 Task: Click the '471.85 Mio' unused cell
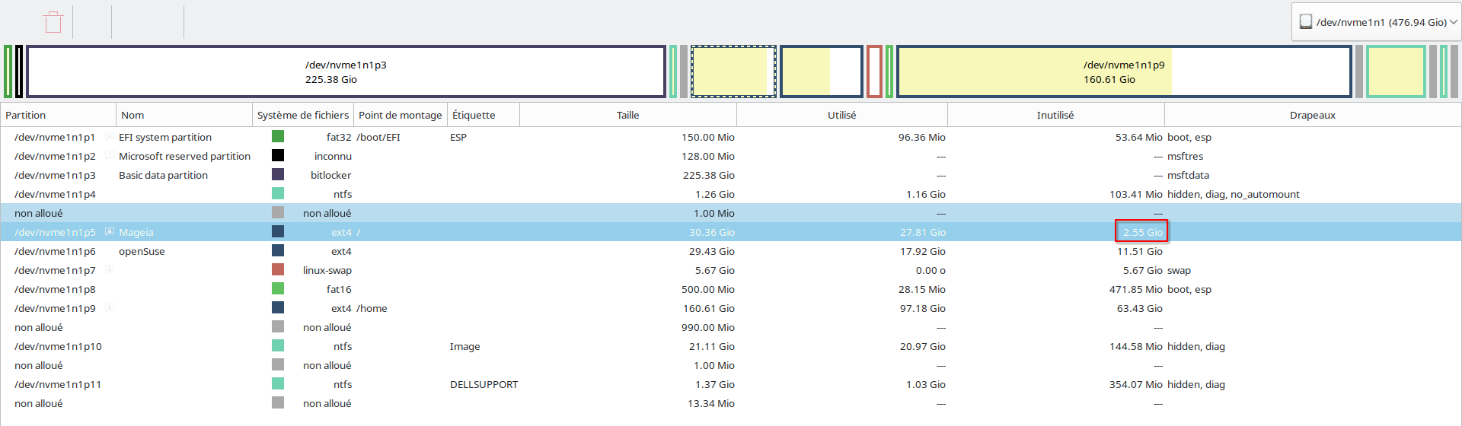click(x=1136, y=289)
